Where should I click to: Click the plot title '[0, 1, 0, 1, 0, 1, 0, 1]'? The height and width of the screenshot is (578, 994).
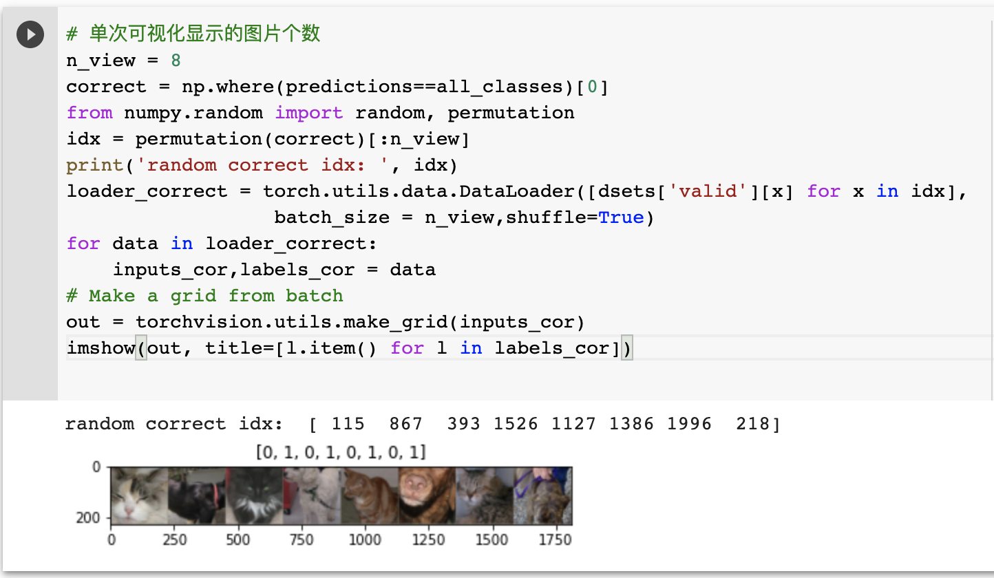click(x=341, y=452)
